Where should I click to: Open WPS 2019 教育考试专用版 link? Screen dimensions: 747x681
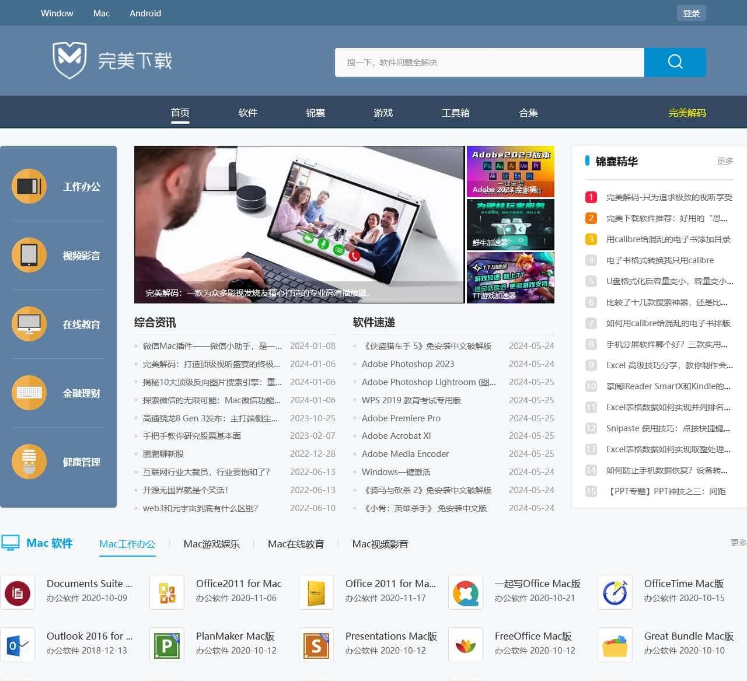[x=411, y=400]
